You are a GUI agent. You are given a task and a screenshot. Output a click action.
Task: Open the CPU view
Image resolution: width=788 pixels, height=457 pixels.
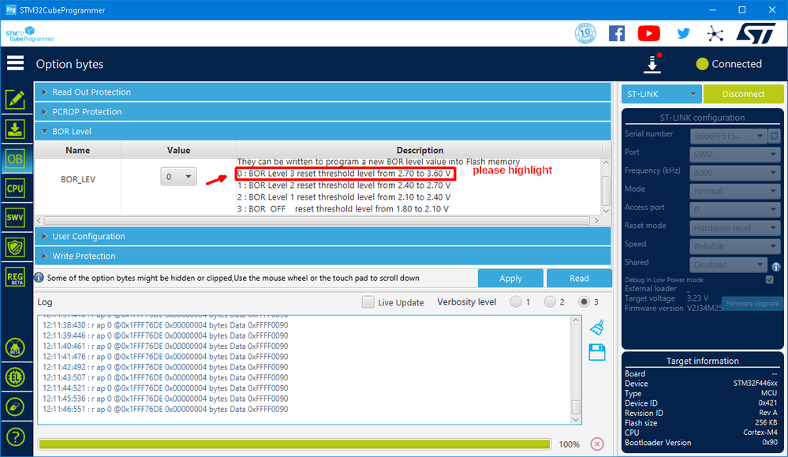coord(15,189)
